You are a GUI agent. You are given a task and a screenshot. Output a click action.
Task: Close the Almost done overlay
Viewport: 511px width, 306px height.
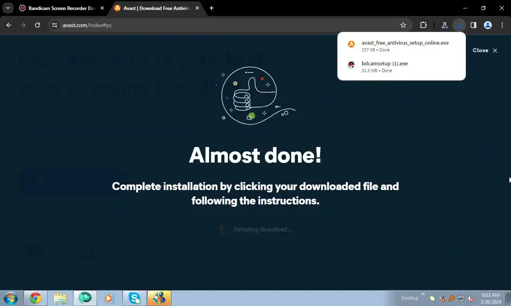[485, 50]
